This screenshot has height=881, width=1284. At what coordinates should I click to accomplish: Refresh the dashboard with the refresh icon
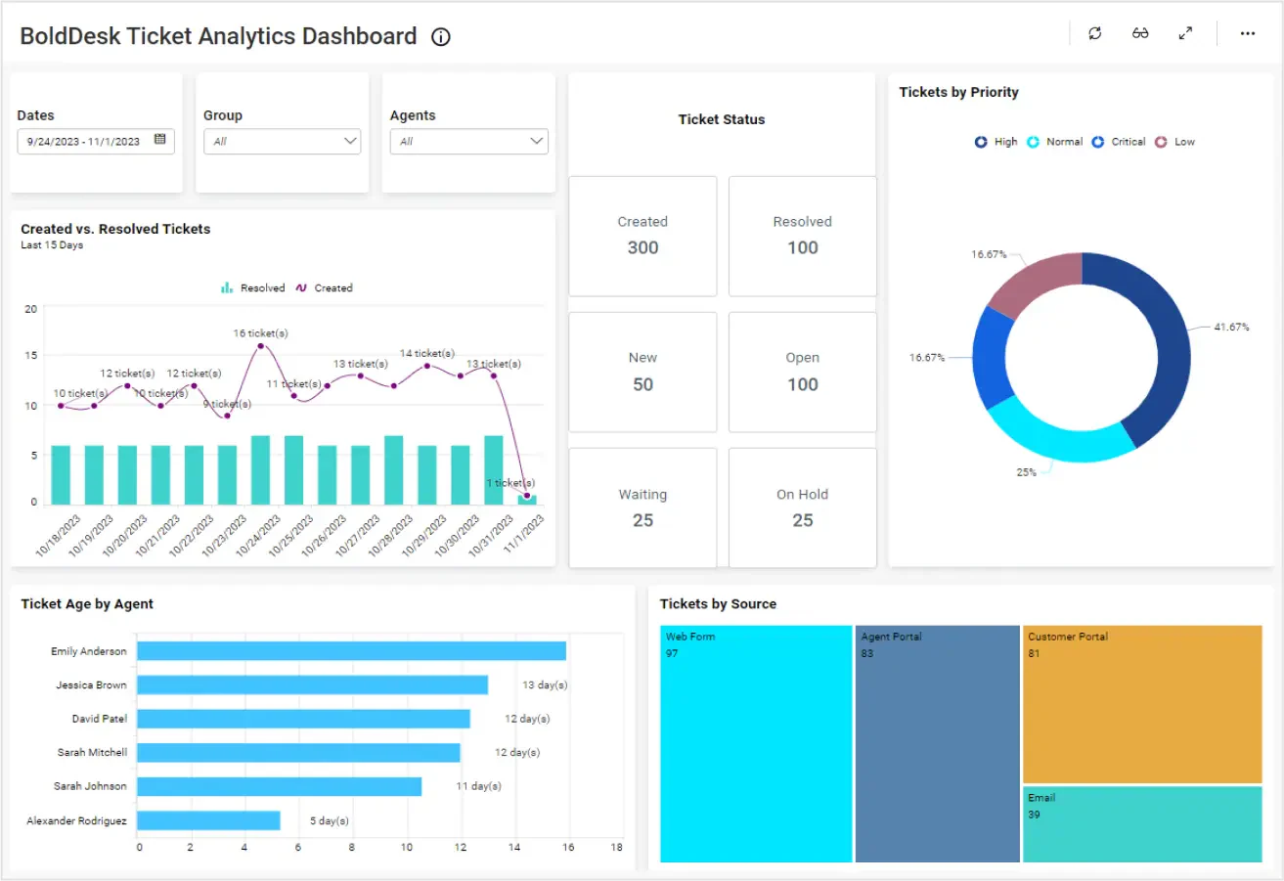pyautogui.click(x=1095, y=33)
